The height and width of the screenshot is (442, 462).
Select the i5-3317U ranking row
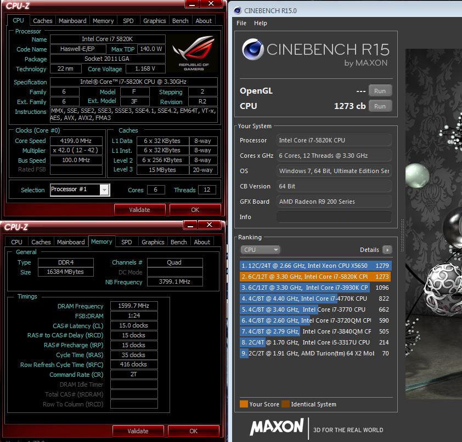tap(315, 342)
